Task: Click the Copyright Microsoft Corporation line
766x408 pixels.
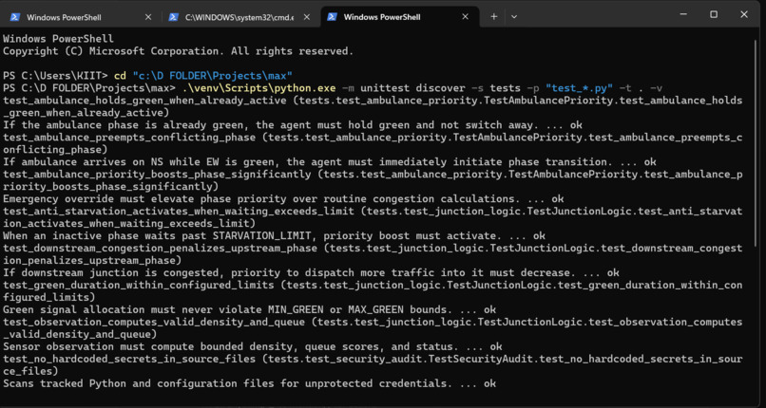Action: [178, 51]
